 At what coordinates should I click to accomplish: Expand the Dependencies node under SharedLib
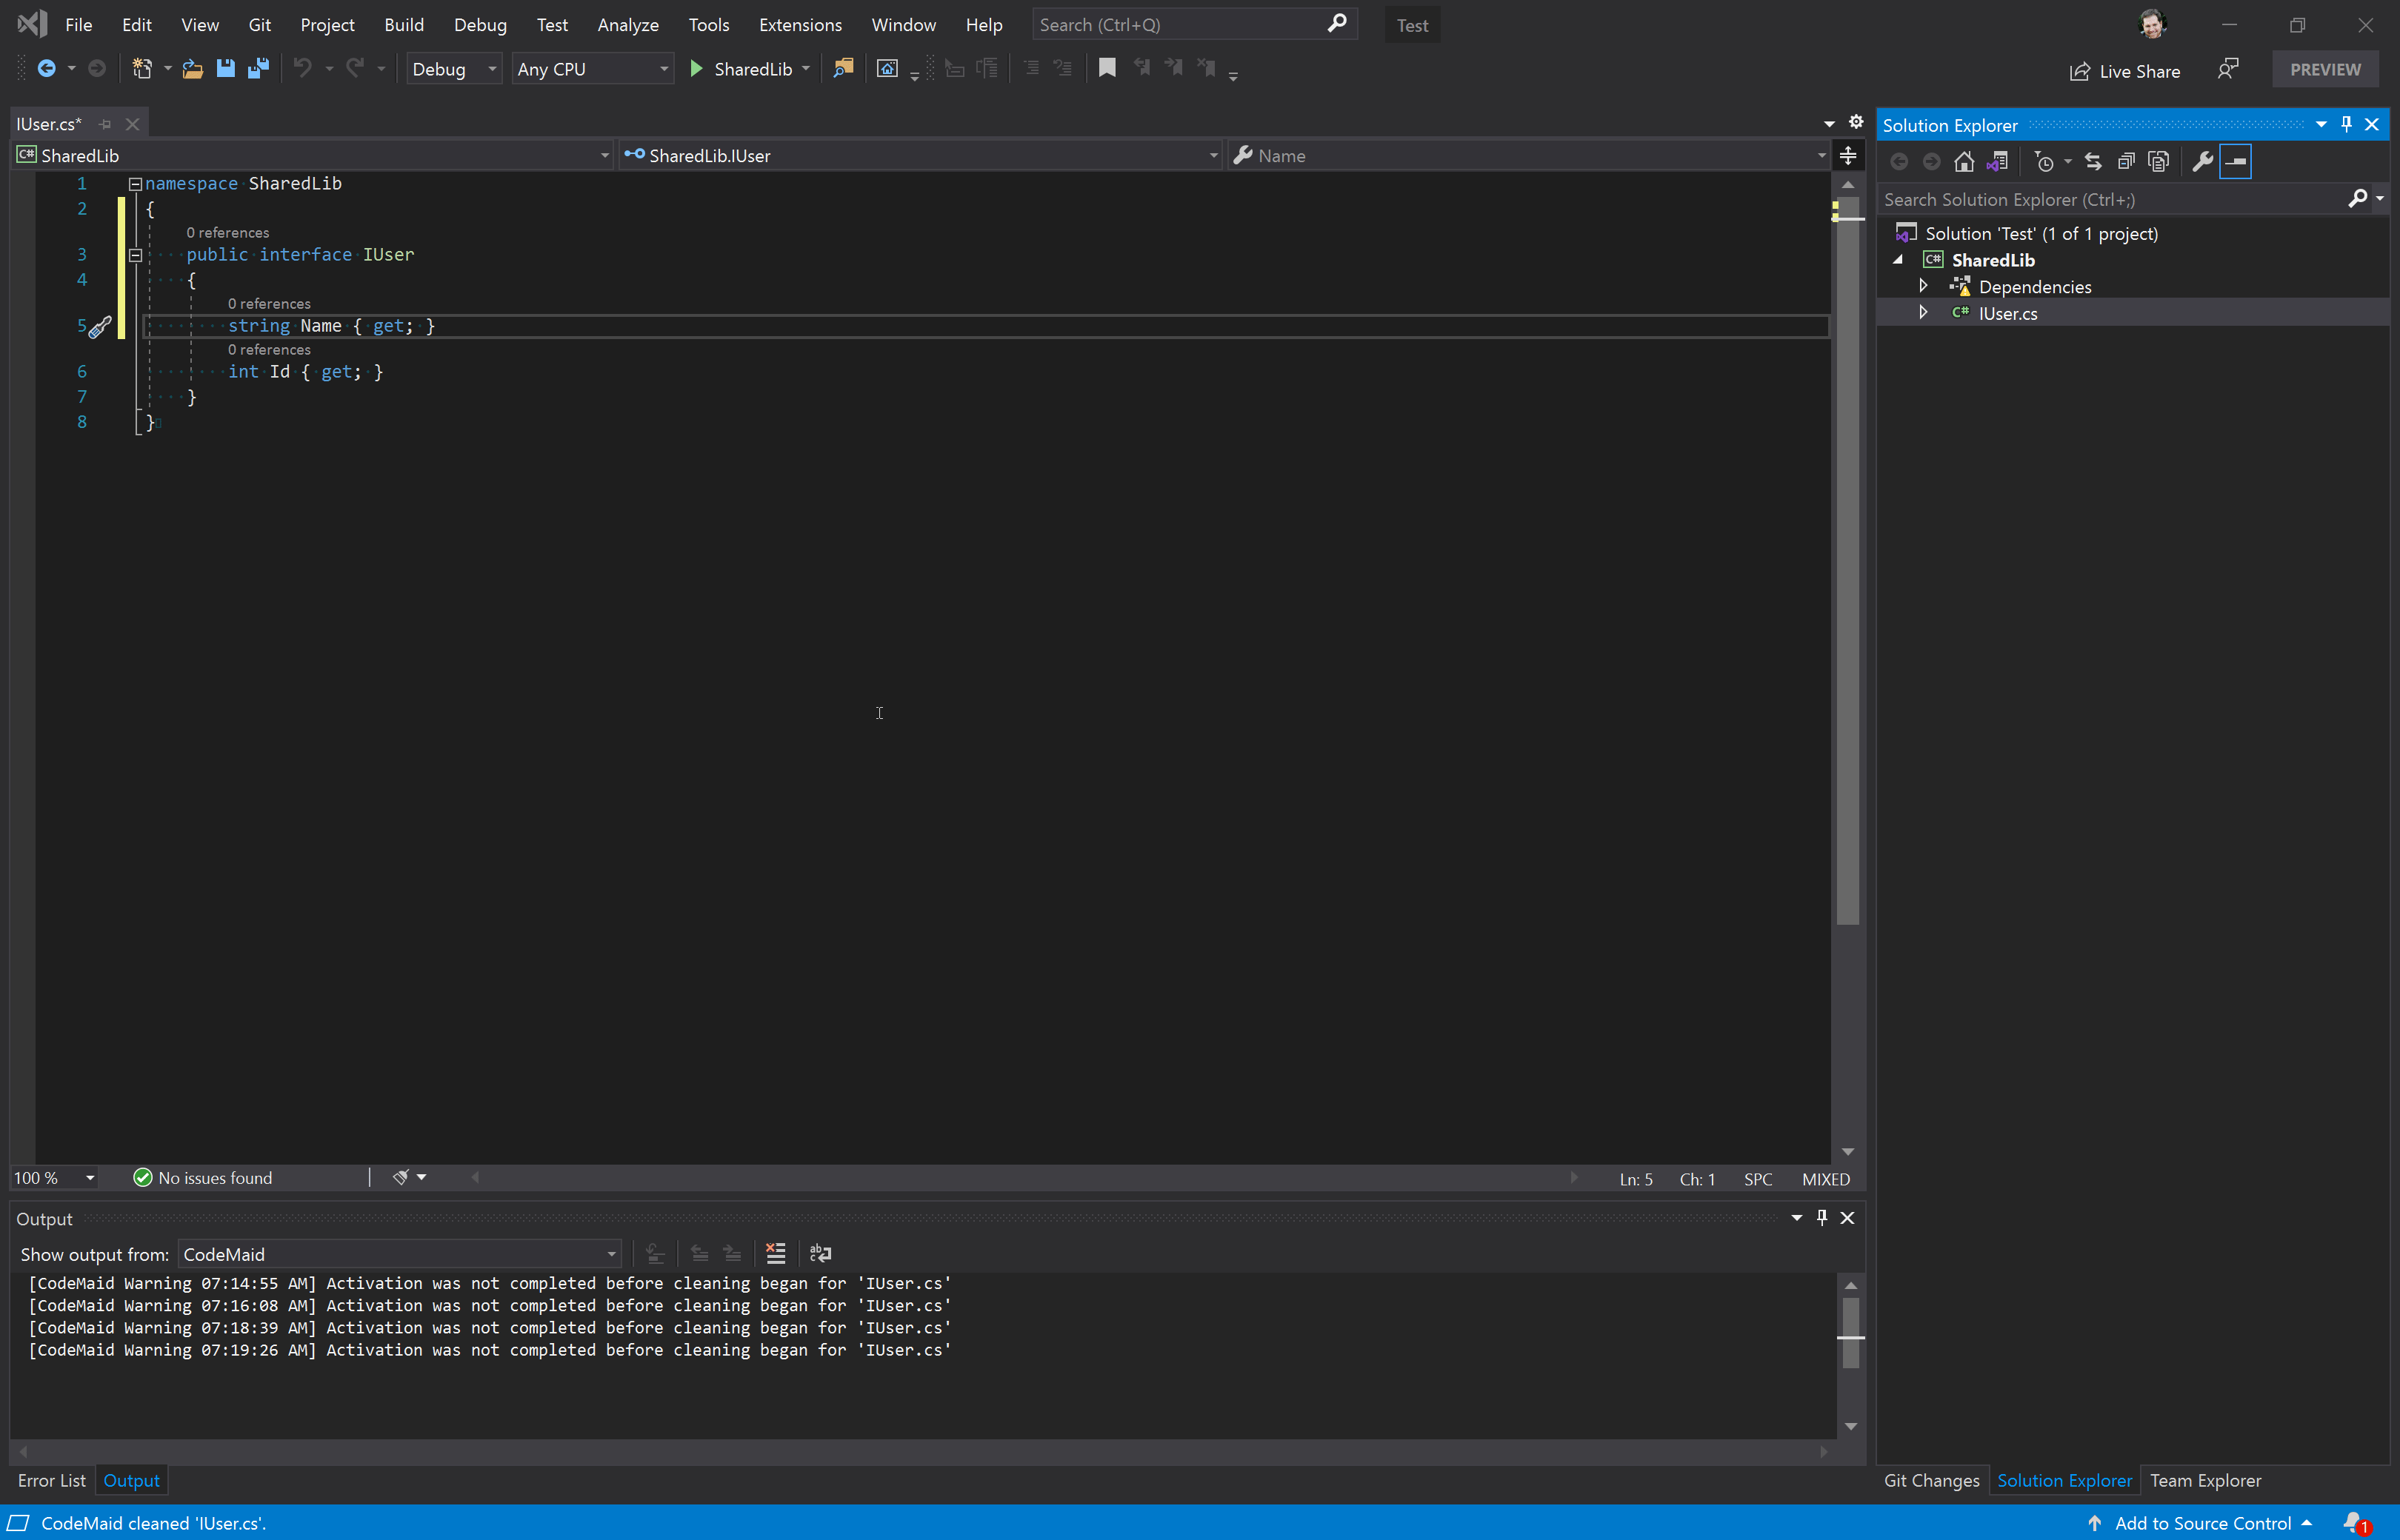(1924, 286)
